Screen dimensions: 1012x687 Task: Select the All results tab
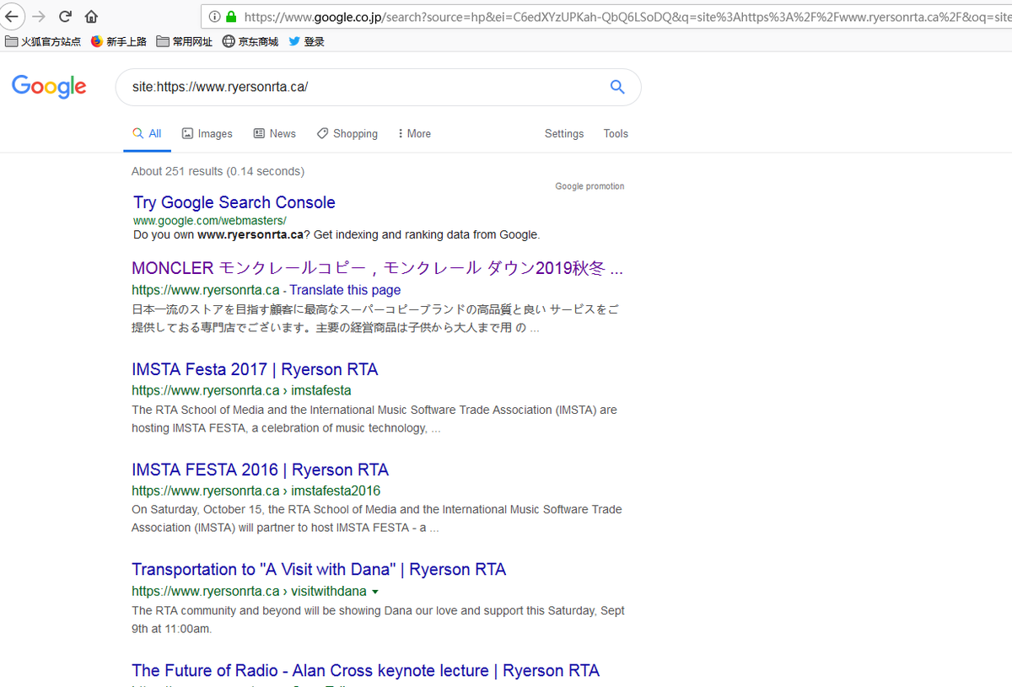tap(147, 133)
